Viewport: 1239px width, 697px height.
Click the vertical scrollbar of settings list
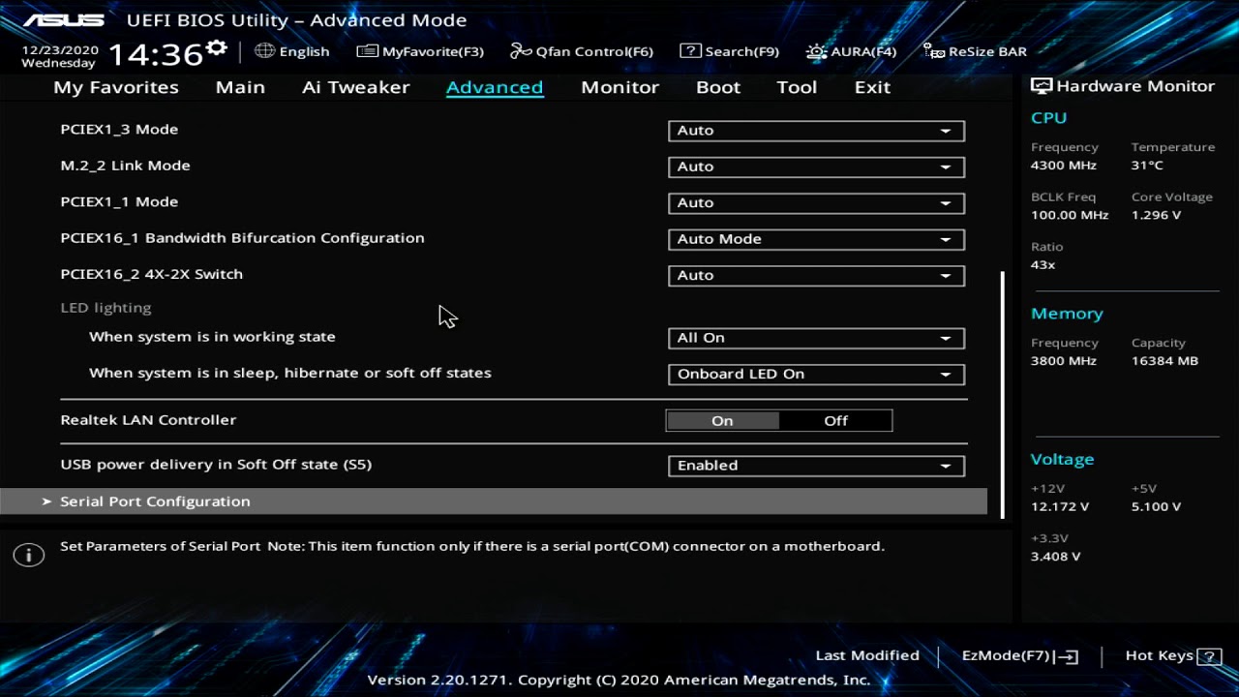[1002, 394]
